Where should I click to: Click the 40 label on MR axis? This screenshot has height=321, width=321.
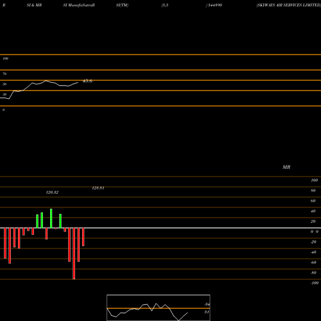point(313,211)
